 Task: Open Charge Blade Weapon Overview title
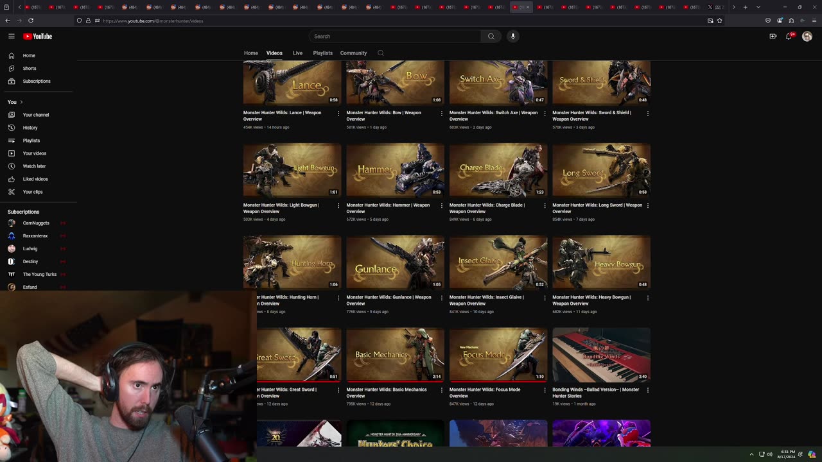click(487, 209)
